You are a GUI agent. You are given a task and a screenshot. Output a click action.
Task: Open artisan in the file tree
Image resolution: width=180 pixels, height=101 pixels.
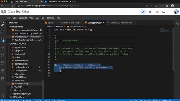tap(18, 57)
